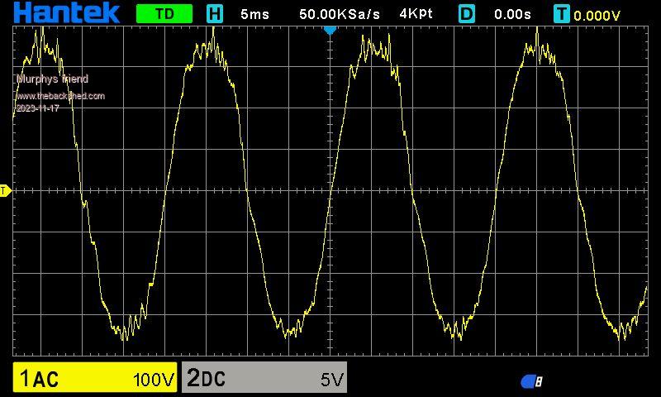Click the blue T trigger icon
The height and width of the screenshot is (397, 661).
point(562,14)
